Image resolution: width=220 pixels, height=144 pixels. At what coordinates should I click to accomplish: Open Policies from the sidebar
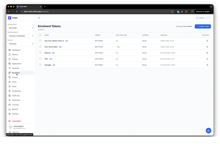pyautogui.click(x=21, y=59)
